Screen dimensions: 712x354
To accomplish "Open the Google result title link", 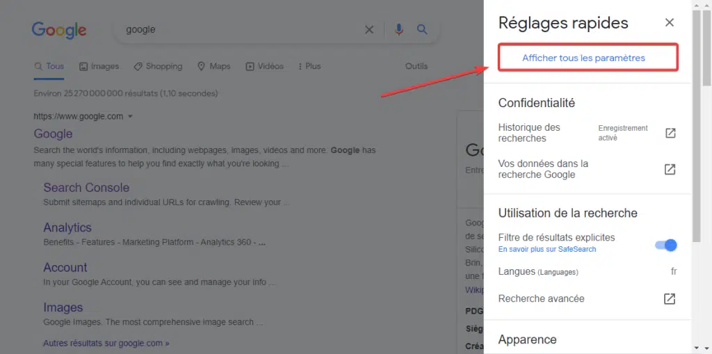I will [x=53, y=134].
